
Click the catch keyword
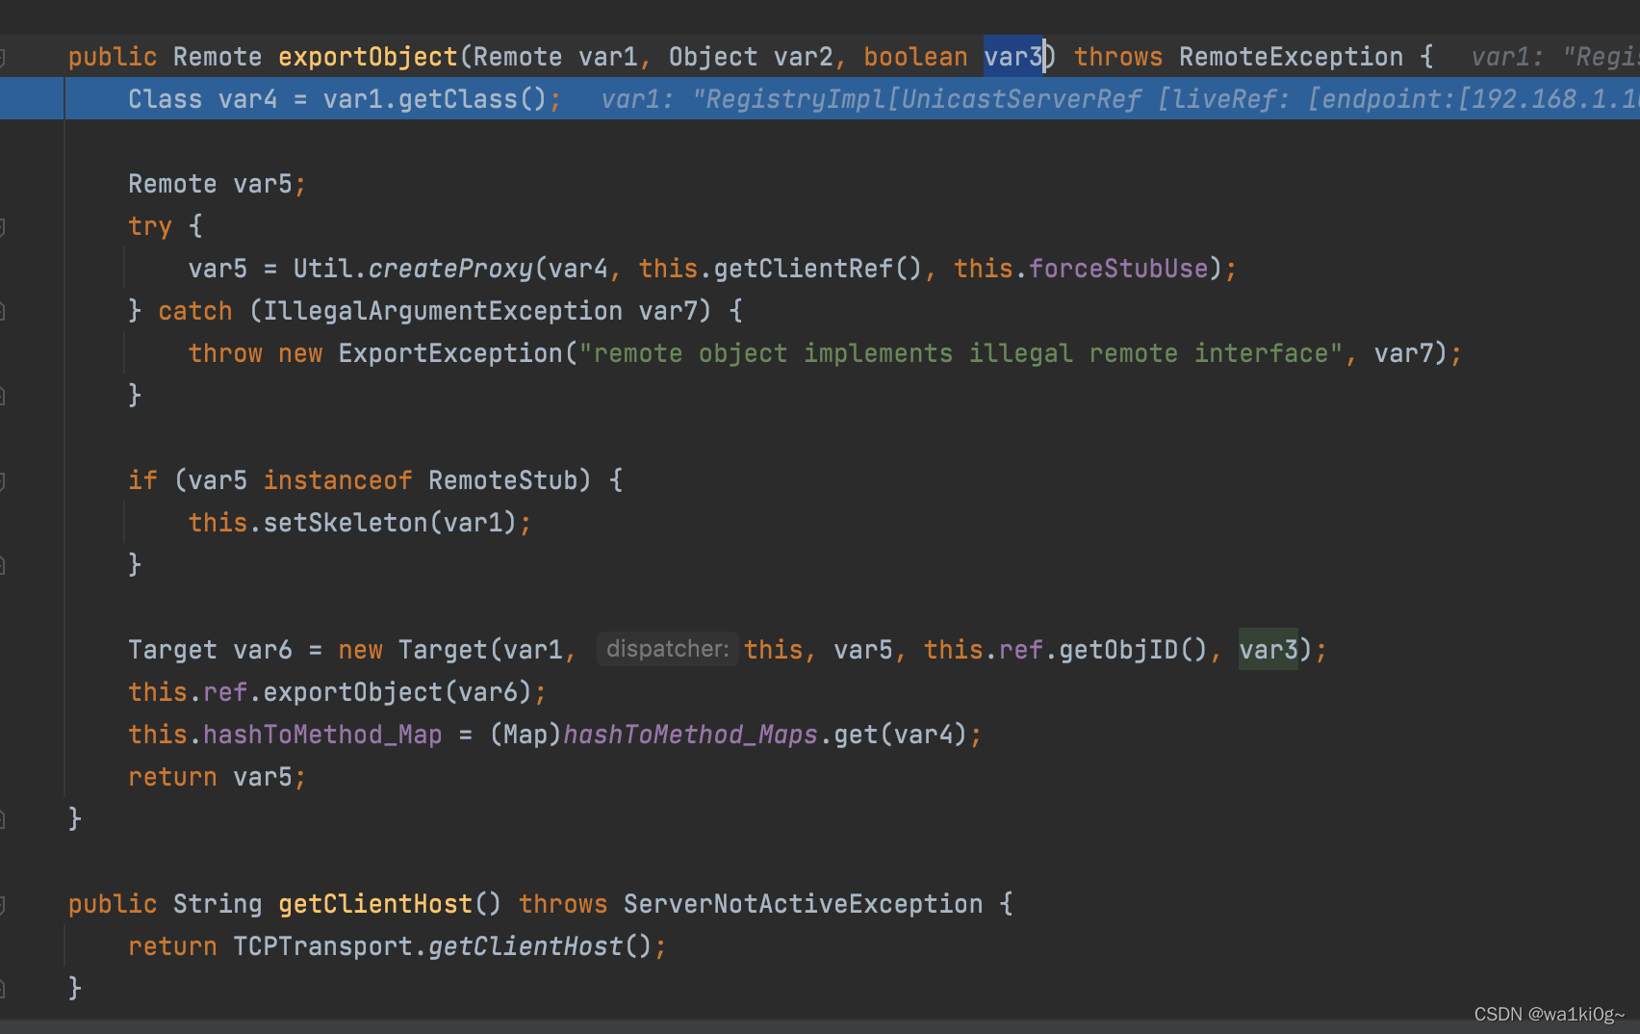(195, 311)
